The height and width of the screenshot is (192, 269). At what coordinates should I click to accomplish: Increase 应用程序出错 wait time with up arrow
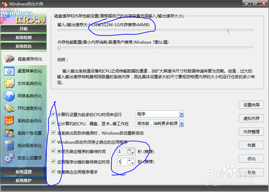129,161
